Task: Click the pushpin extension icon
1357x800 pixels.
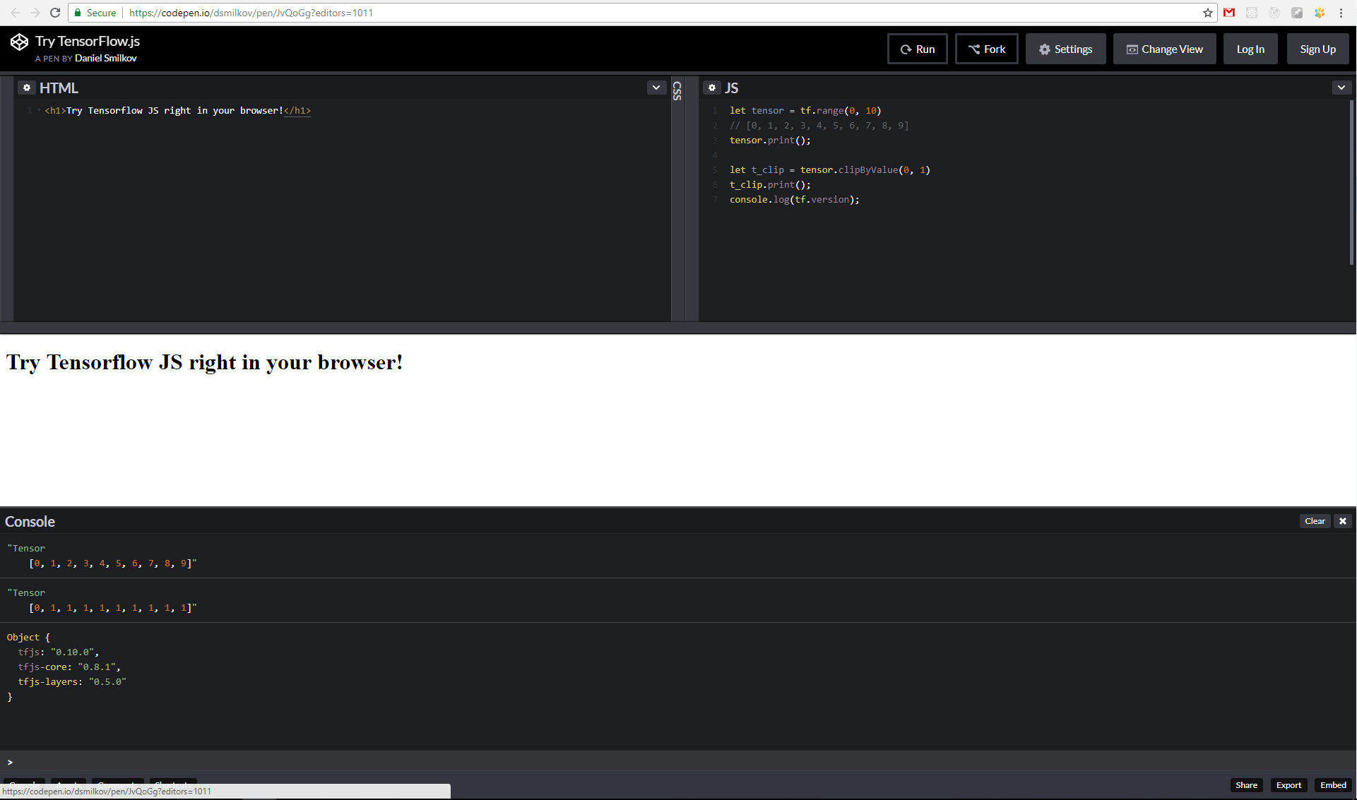Action: [x=1297, y=13]
